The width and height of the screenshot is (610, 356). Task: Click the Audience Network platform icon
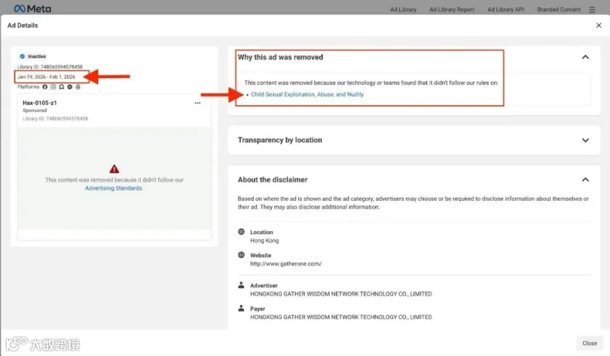tap(62, 87)
